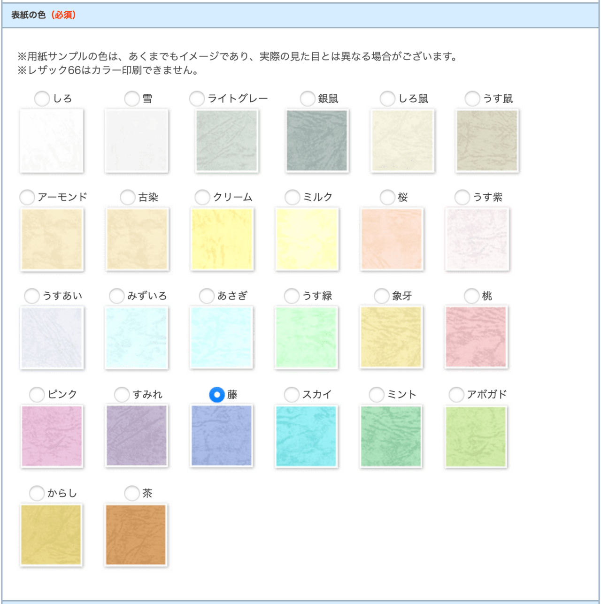Choose the クリーム radio option
Screen dimensions: 601x604
pyautogui.click(x=202, y=197)
